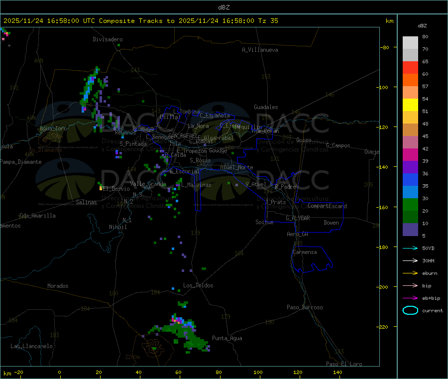Click the A_Villanueva map label
This screenshot has width=448, height=379.
pos(260,50)
